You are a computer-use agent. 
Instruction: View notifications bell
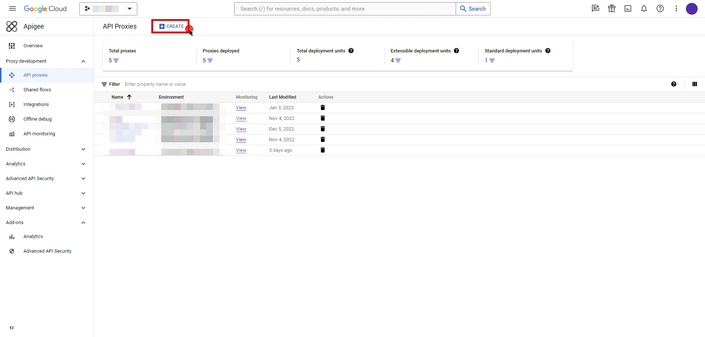click(644, 8)
